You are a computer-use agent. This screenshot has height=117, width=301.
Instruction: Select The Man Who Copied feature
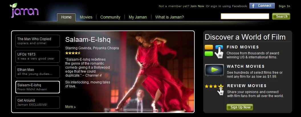(x=38, y=41)
